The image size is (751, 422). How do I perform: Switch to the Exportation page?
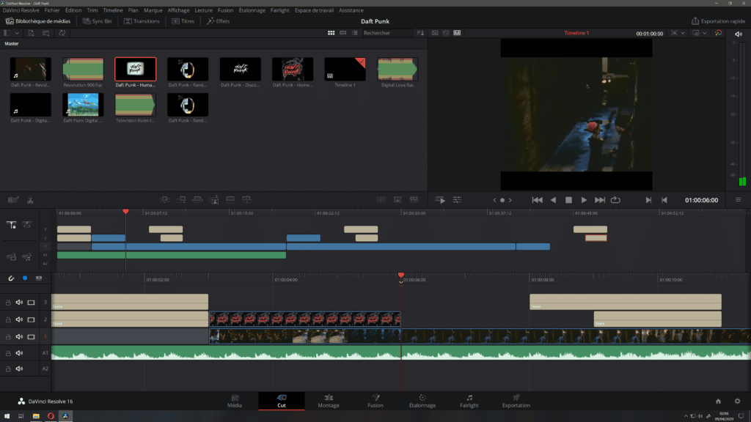516,401
